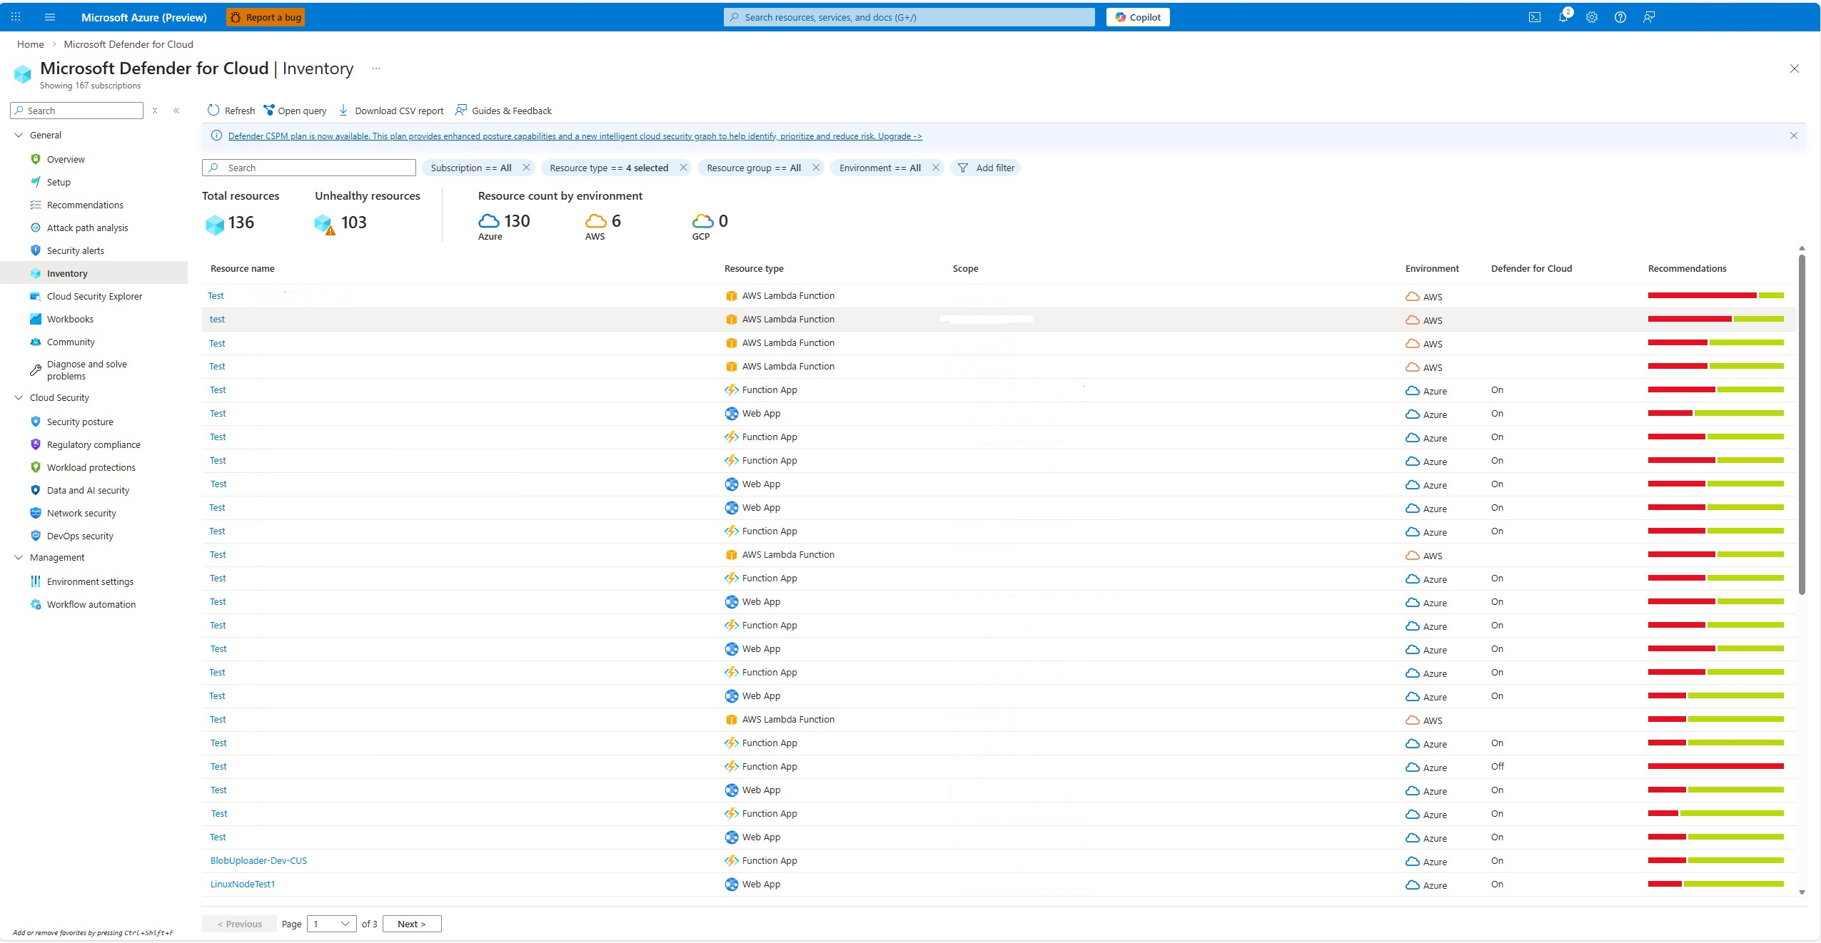Viewport: 1821px width, 943px height.
Task: Open the notifications bell icon
Action: coord(1563,17)
